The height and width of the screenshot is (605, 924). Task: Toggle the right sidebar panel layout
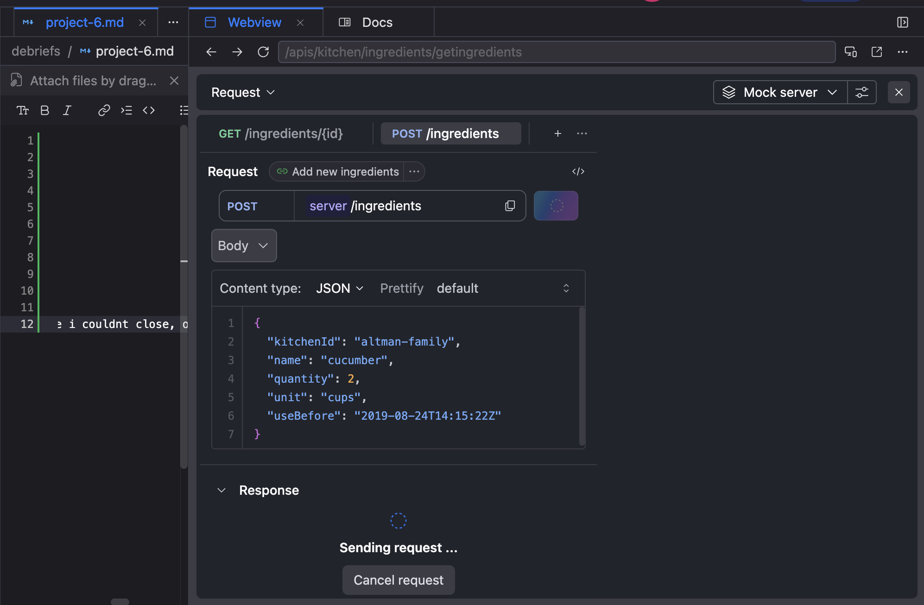click(902, 22)
